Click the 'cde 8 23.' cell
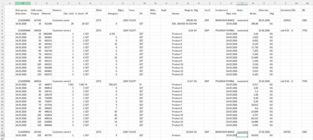 click(x=285, y=31)
